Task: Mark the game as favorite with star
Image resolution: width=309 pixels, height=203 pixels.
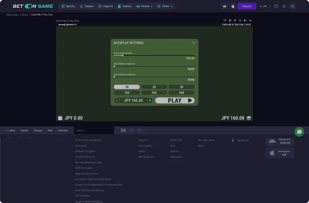Action: [x=240, y=20]
